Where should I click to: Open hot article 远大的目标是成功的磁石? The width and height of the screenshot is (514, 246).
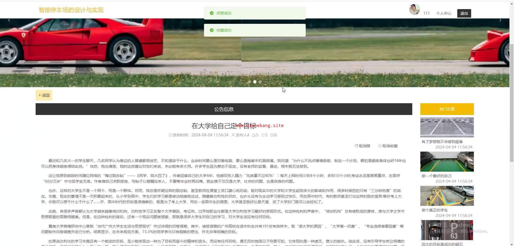(442, 244)
